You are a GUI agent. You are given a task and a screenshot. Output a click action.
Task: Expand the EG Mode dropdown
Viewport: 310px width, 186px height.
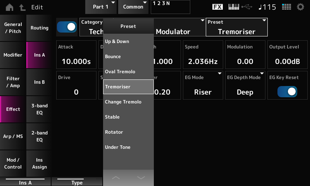(x=203, y=85)
